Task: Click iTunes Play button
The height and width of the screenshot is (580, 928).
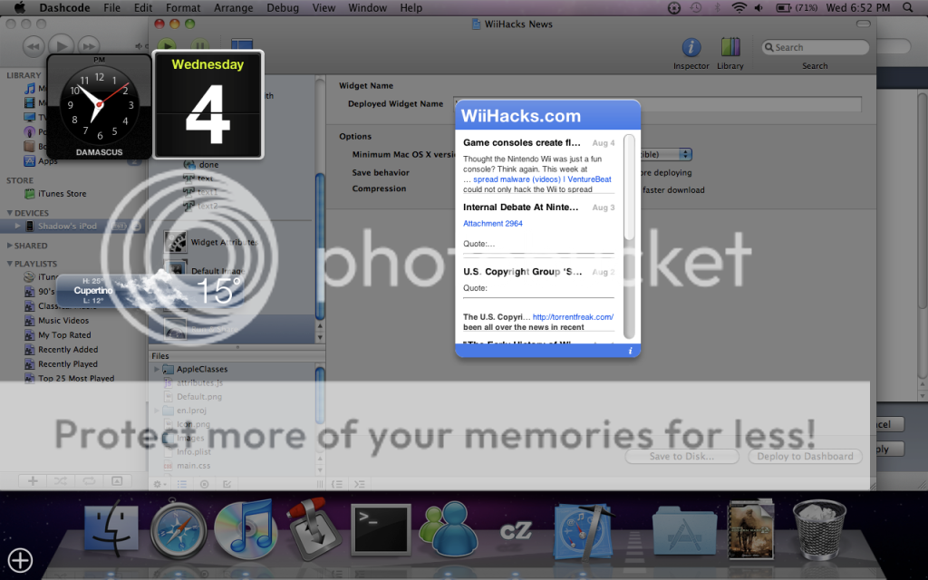Action: pyautogui.click(x=61, y=45)
